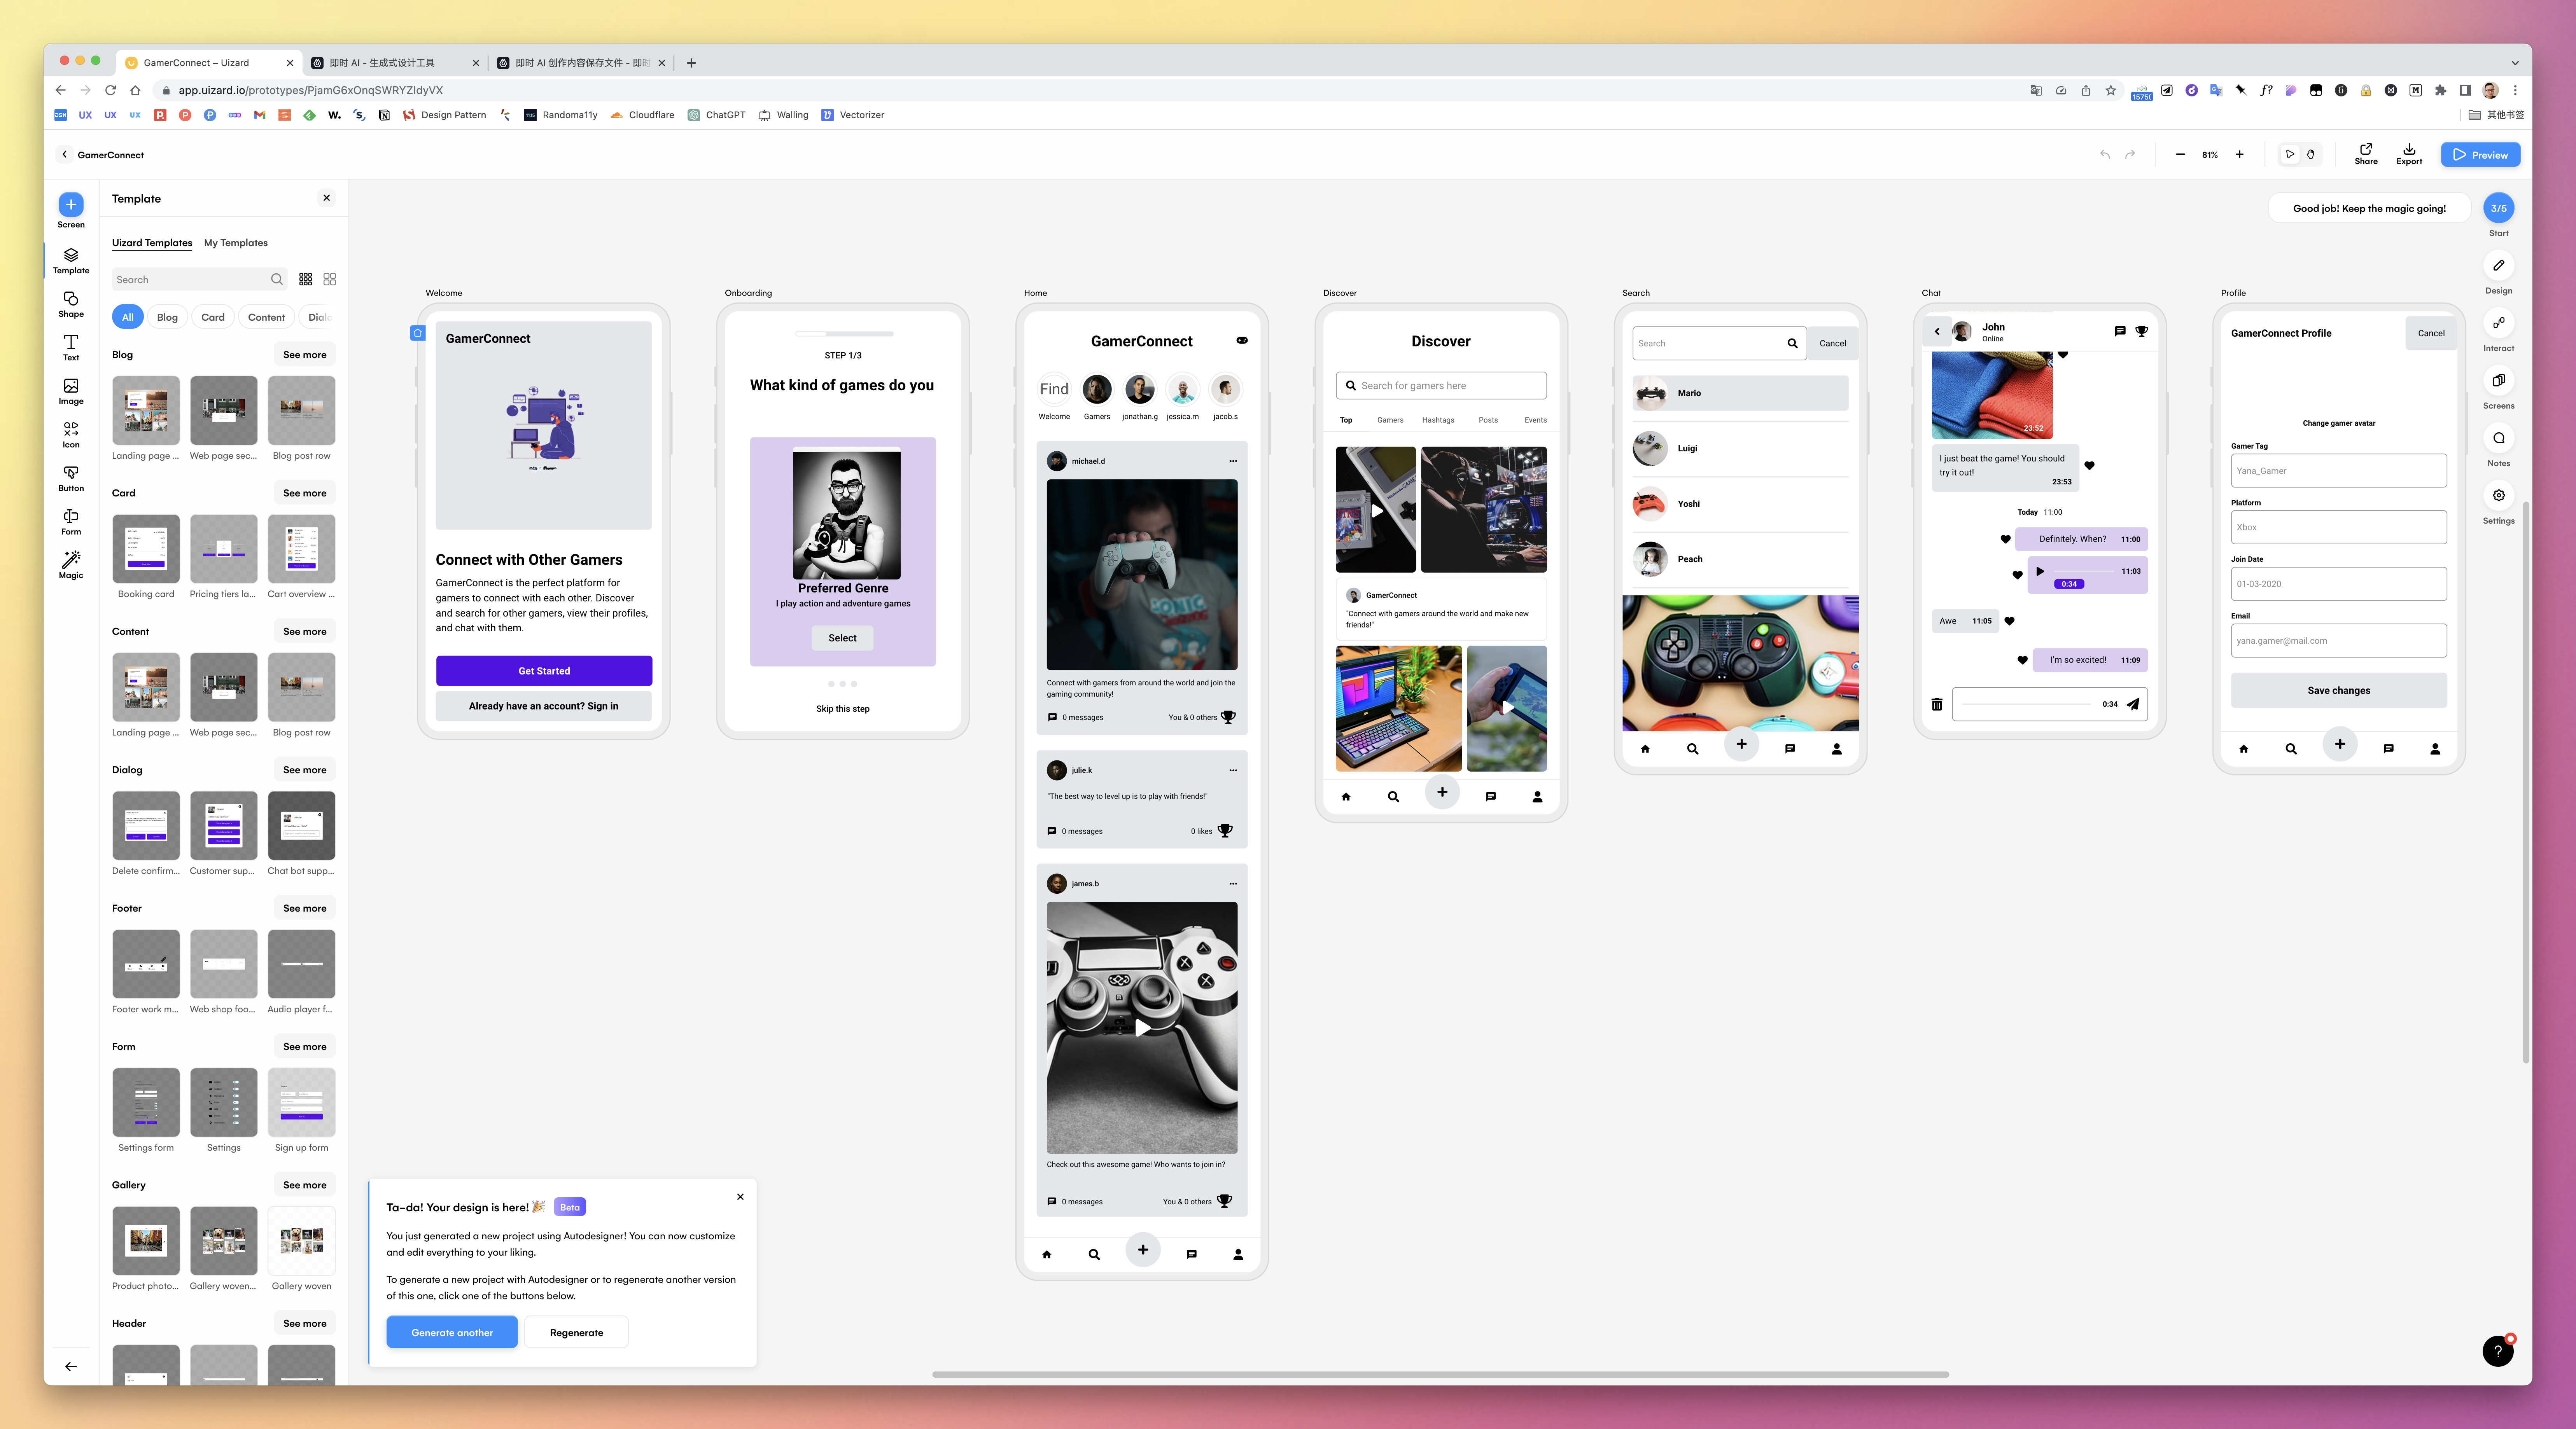The width and height of the screenshot is (2576, 1429).
Task: See more Footer templates
Action: [x=305, y=908]
